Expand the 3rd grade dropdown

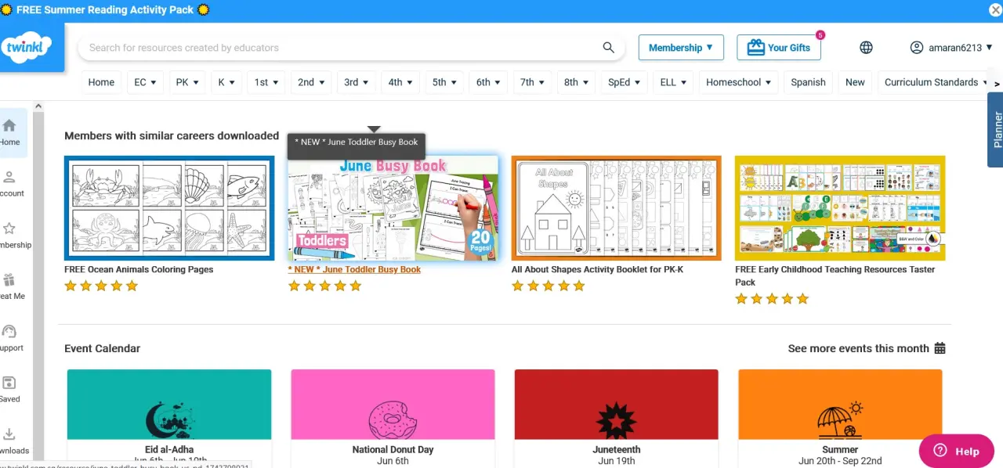pos(357,82)
